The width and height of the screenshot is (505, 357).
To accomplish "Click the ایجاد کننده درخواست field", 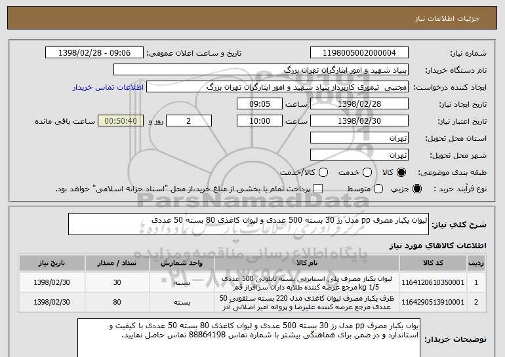I will (x=277, y=87).
